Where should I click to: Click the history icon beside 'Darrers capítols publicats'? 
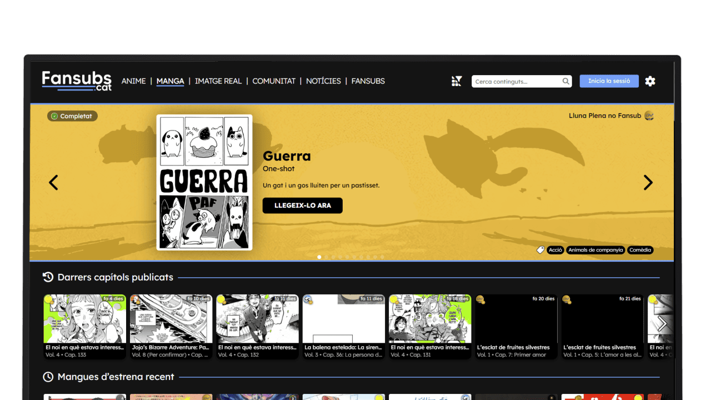coord(48,277)
